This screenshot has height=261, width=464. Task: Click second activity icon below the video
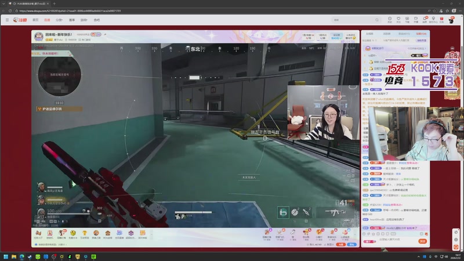(50, 234)
